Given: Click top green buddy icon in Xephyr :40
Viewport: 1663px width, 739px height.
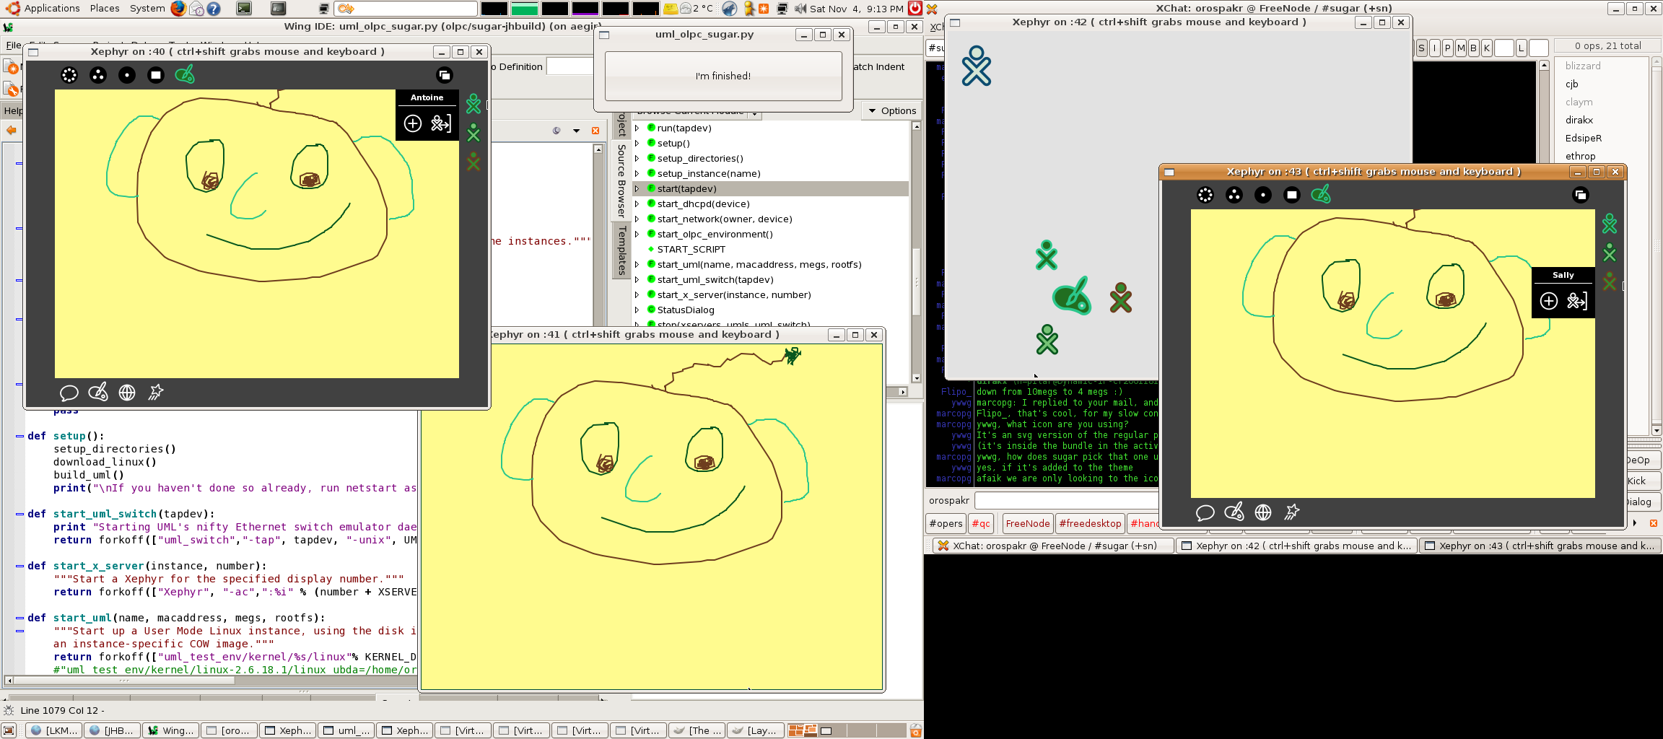Looking at the screenshot, I should 473,104.
